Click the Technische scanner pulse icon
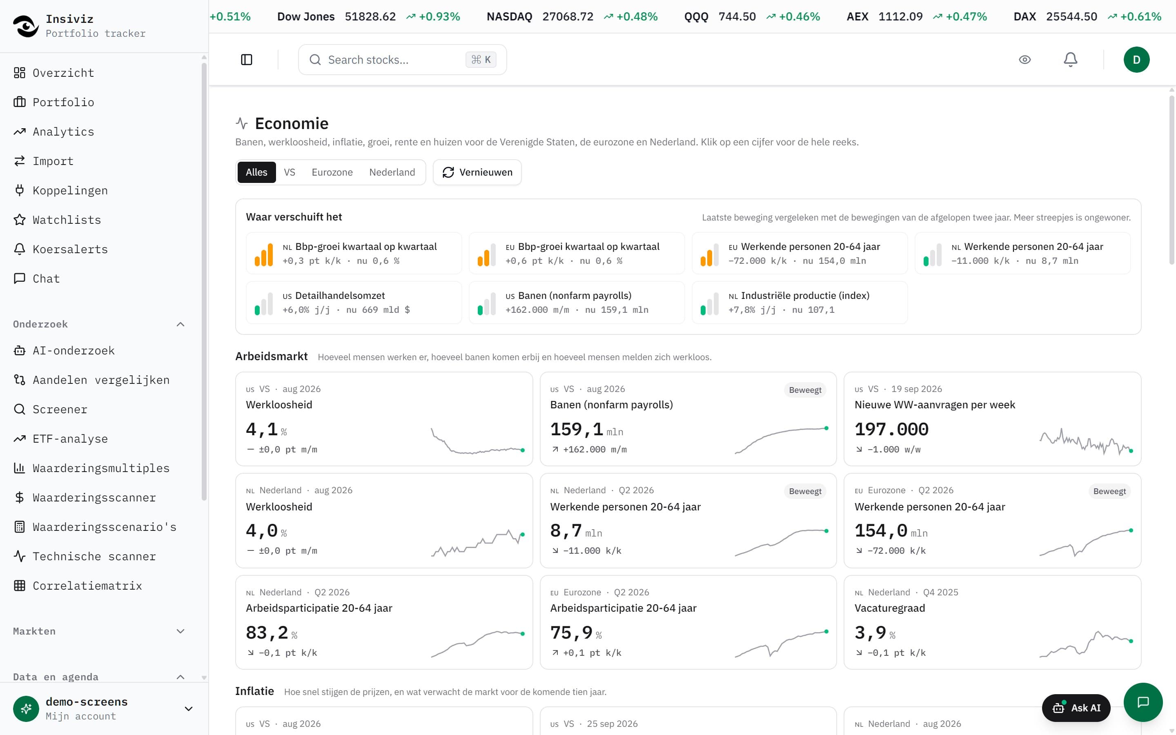Screen dimensions: 1176x735 tap(20, 557)
